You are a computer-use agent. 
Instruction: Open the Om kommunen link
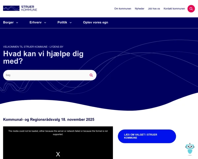123,9
